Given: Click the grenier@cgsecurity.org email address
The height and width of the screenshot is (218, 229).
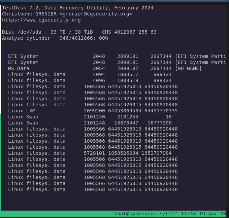Looking at the screenshot, I should [x=96, y=14].
